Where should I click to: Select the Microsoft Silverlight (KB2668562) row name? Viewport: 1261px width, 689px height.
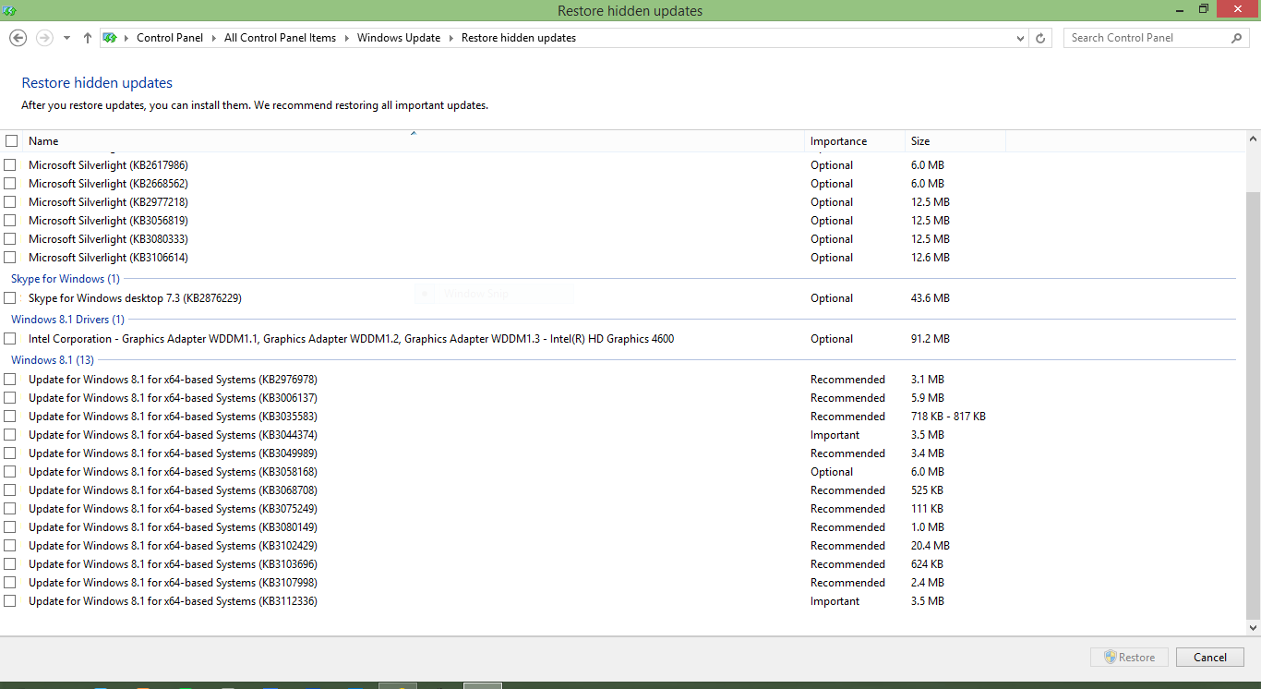tap(108, 183)
